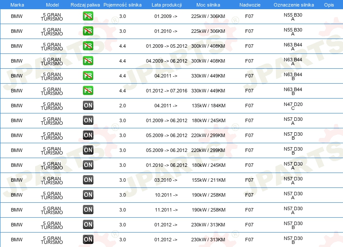343x247 pixels.
Task: Select the "2.0" engine capacity cell
Action: 122,106
